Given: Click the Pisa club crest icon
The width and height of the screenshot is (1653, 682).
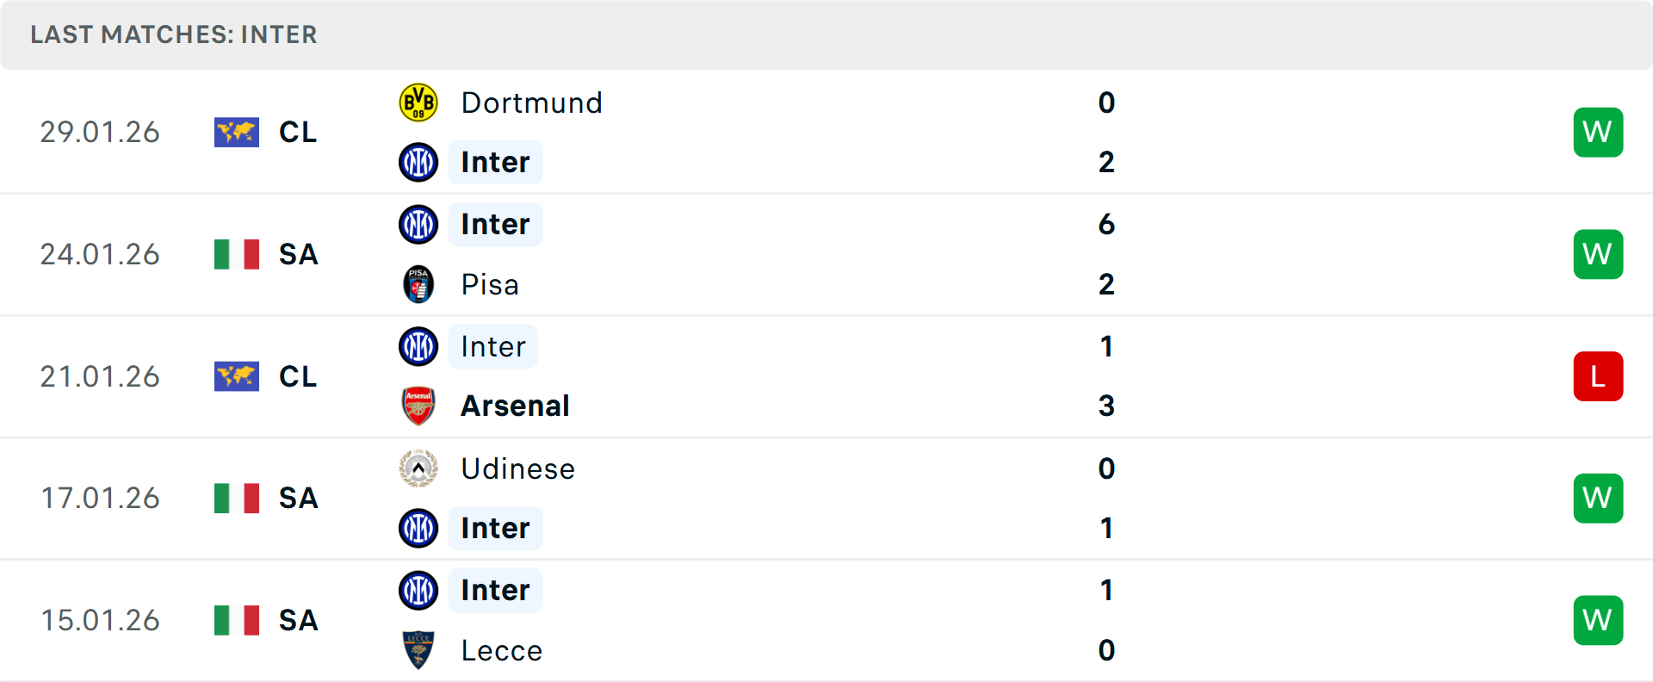Looking at the screenshot, I should pyautogui.click(x=418, y=284).
